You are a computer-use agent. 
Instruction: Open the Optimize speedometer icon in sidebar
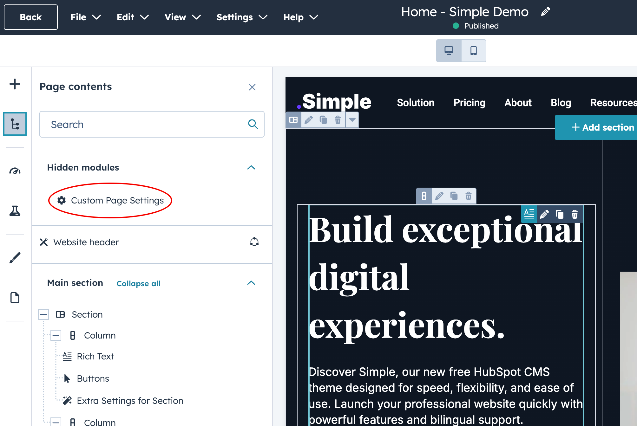(x=15, y=171)
